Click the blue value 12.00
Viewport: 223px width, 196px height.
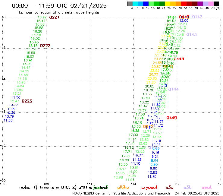click(184, 21)
